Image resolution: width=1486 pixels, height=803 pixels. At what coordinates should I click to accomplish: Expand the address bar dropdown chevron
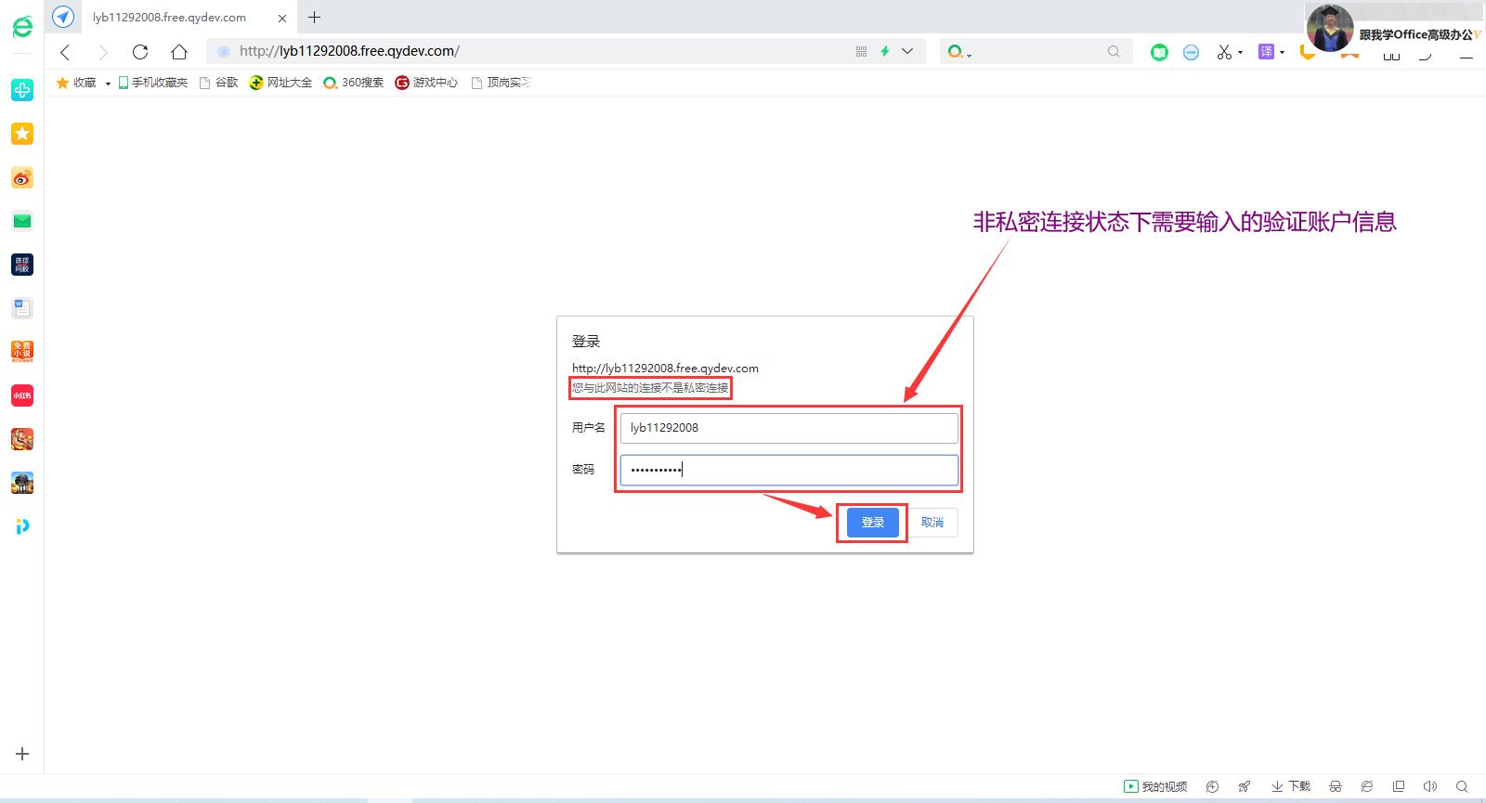[907, 52]
